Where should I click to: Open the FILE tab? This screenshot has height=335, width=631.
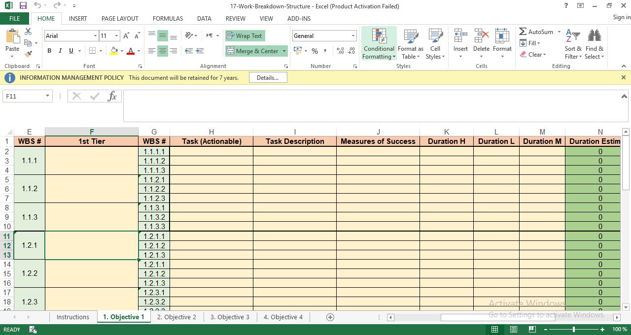[x=15, y=18]
